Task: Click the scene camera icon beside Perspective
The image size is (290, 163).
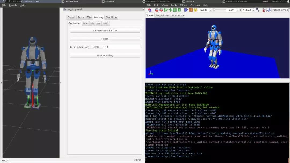Action: point(269,10)
